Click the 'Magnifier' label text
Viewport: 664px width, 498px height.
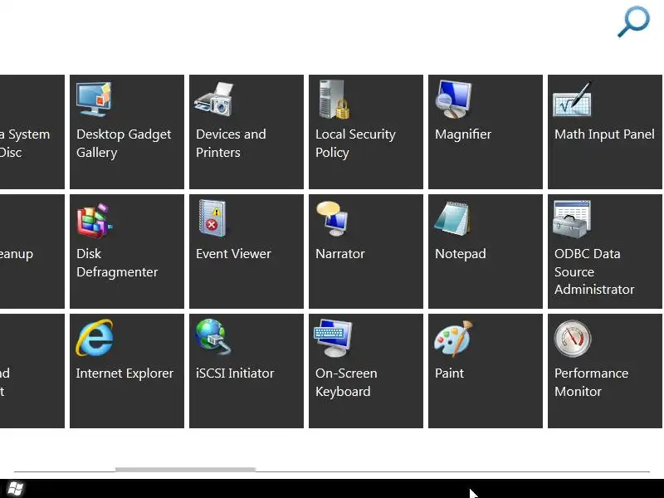(463, 134)
